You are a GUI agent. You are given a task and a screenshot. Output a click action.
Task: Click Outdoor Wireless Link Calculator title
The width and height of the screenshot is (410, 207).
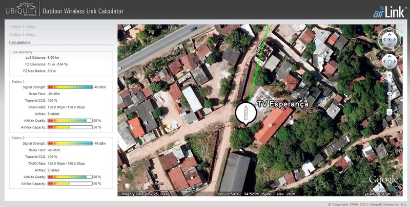83,11
